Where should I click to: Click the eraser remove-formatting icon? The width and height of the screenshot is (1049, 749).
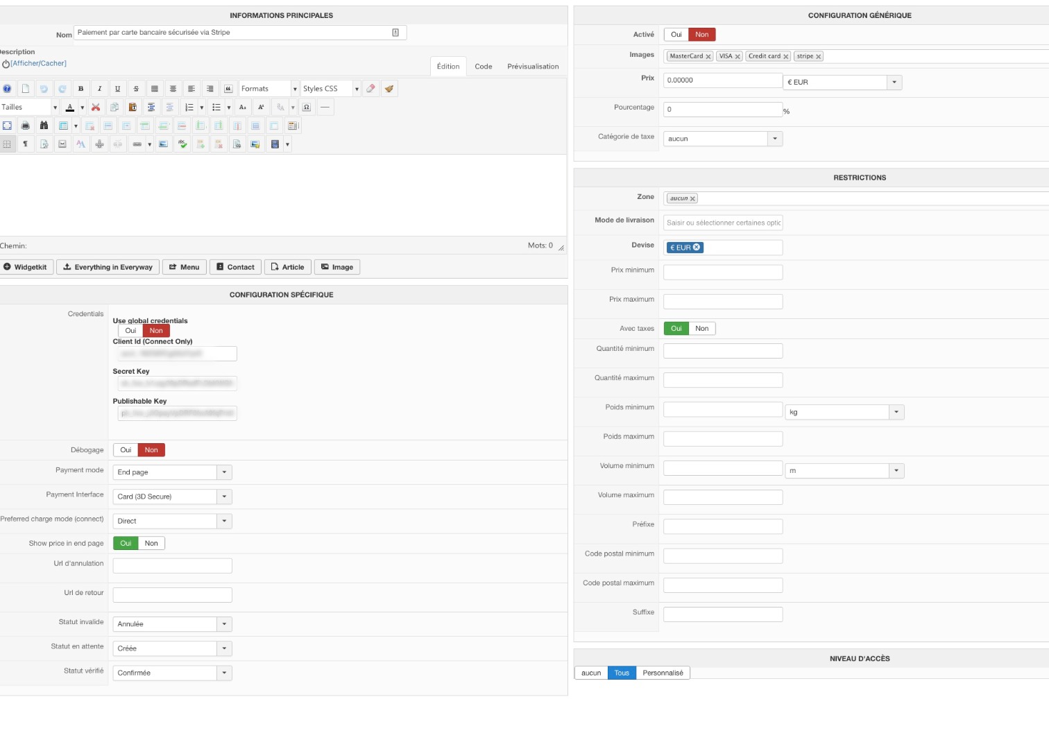(x=371, y=89)
